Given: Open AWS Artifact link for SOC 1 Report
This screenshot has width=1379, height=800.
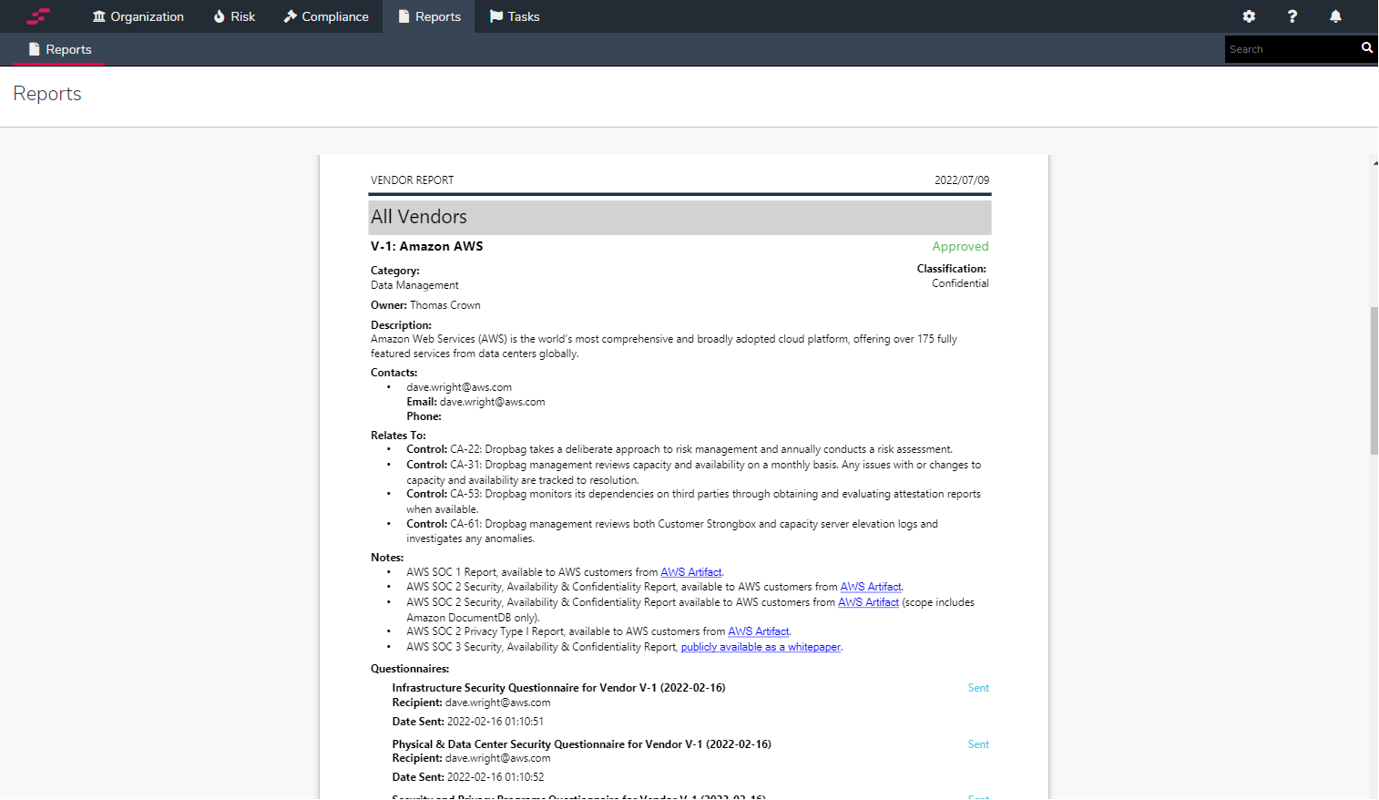Looking at the screenshot, I should pos(690,572).
